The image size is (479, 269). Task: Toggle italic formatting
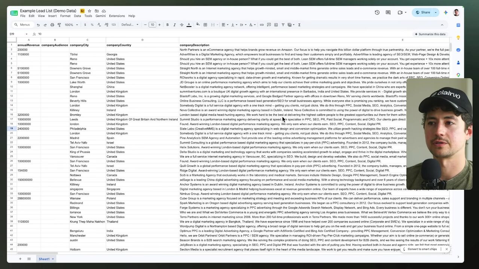(174, 25)
